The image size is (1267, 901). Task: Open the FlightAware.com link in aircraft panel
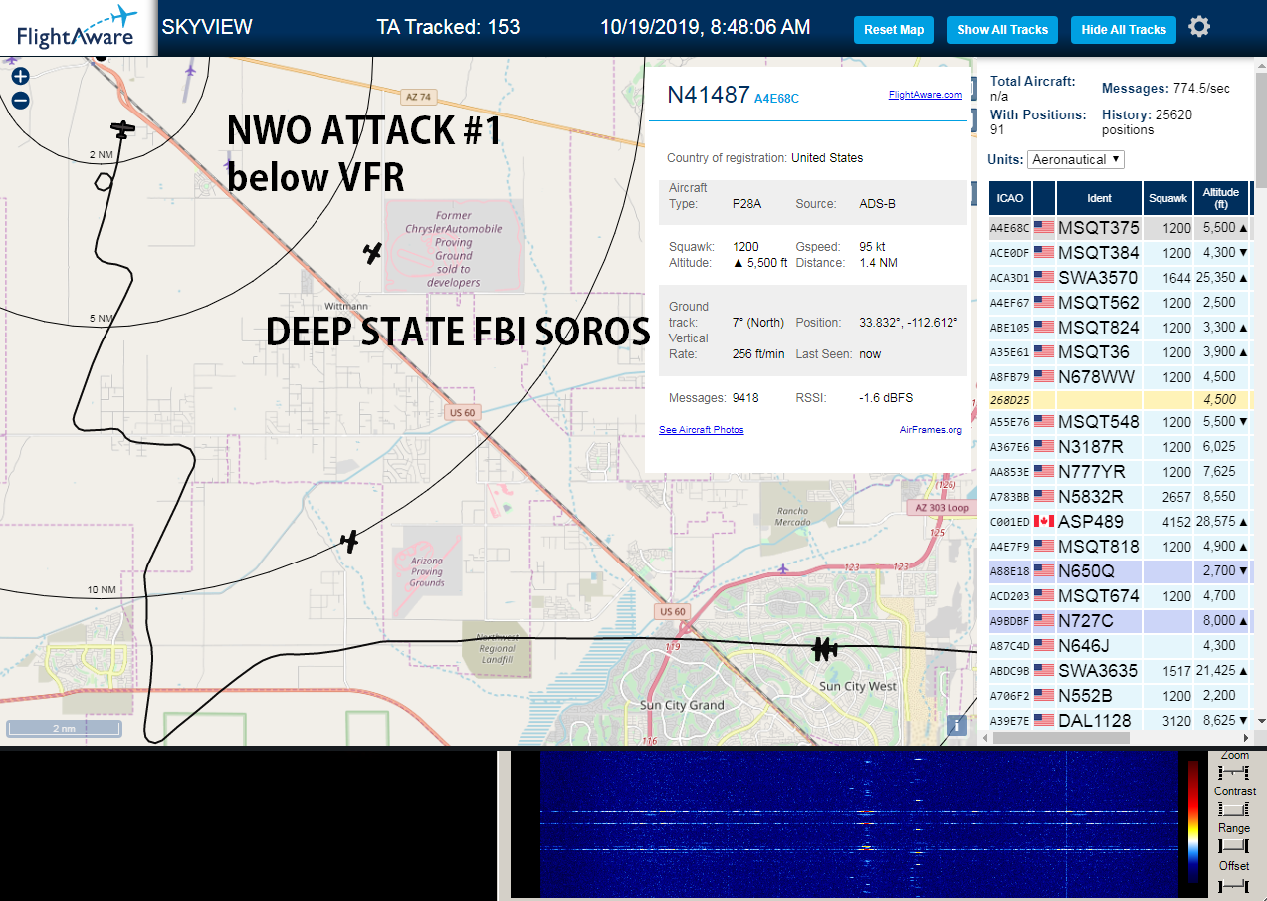click(925, 95)
